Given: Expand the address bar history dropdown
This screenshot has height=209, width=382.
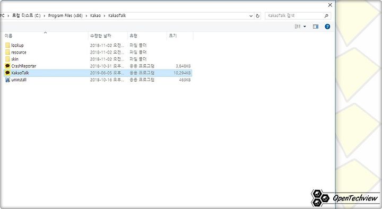Looking at the screenshot, I should point(251,16).
